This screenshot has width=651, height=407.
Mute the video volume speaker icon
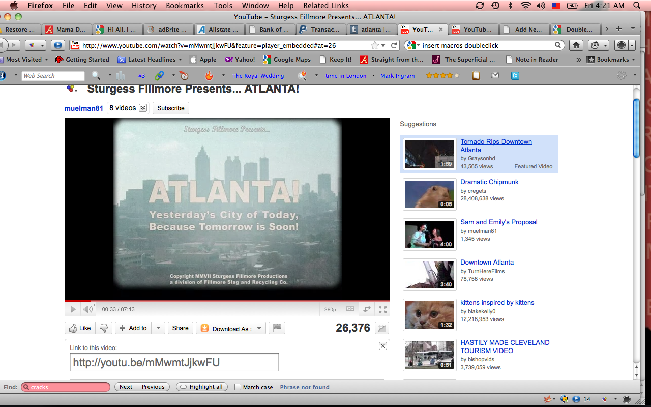[x=87, y=309]
